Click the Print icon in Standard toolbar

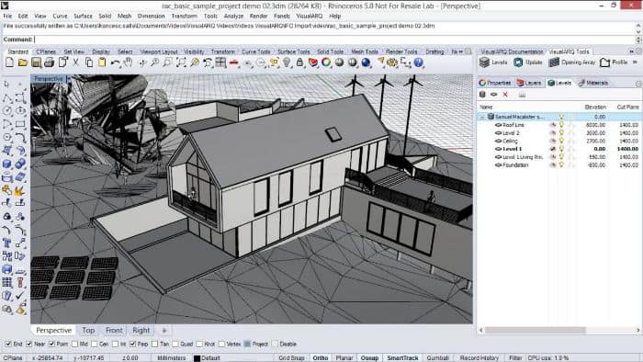(x=50, y=62)
